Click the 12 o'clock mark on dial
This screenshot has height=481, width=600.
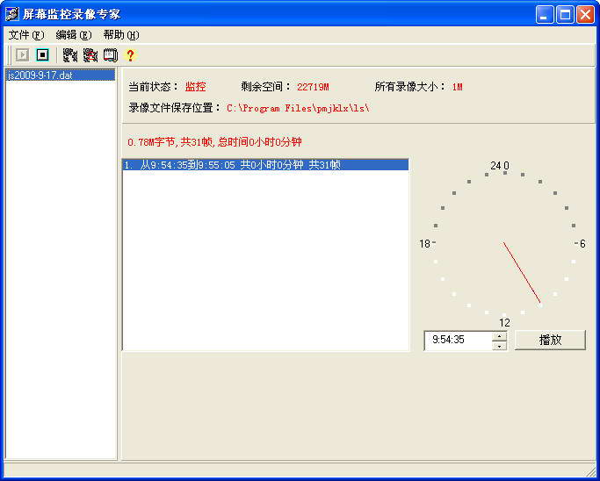[x=505, y=322]
